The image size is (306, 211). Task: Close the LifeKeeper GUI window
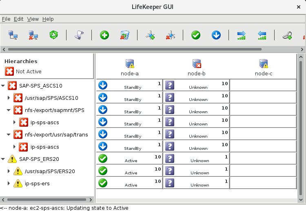point(299,7)
